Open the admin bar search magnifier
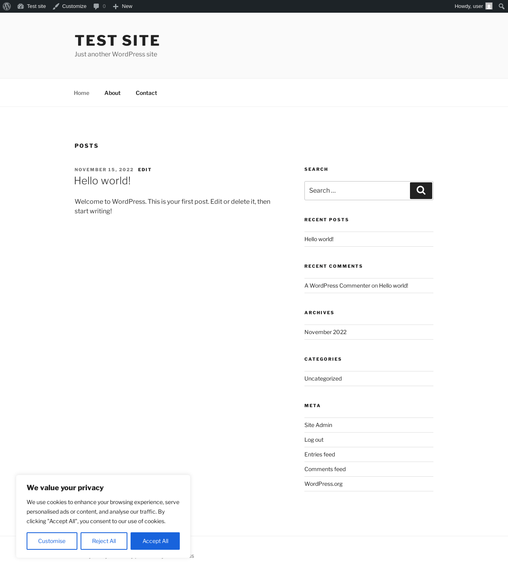The height and width of the screenshot is (574, 508). (501, 6)
